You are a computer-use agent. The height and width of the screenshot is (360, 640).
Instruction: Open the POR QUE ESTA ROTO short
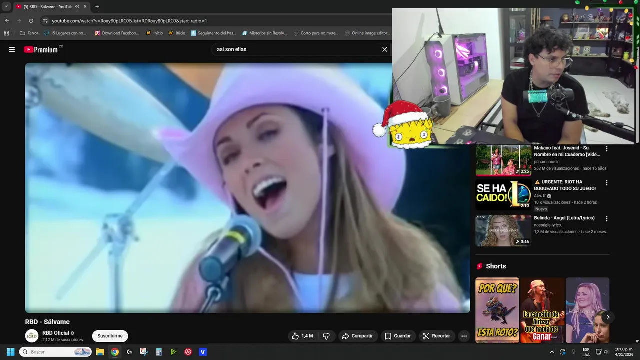497,310
